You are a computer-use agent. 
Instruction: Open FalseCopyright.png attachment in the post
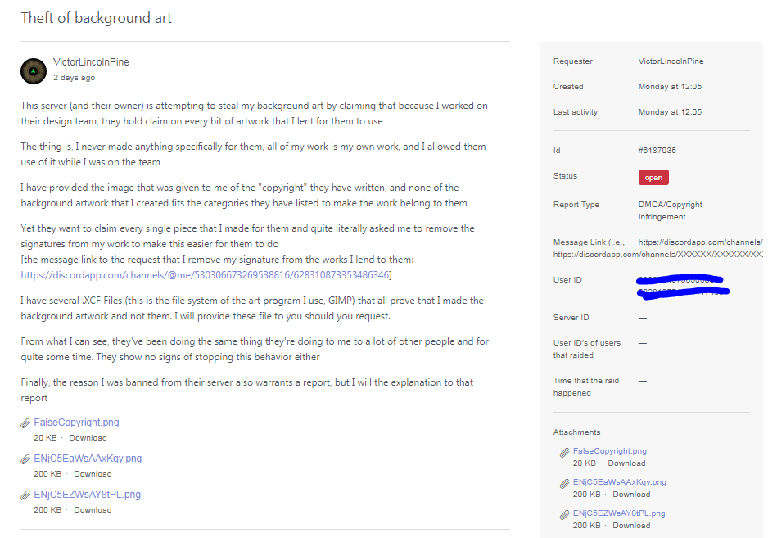(76, 423)
